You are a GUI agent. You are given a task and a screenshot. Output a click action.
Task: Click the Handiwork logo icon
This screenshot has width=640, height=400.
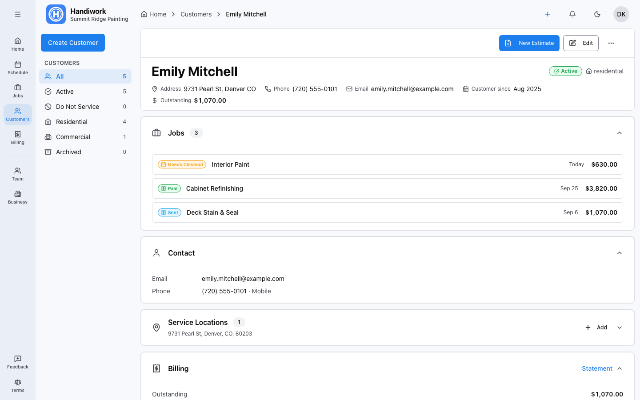pos(56,14)
